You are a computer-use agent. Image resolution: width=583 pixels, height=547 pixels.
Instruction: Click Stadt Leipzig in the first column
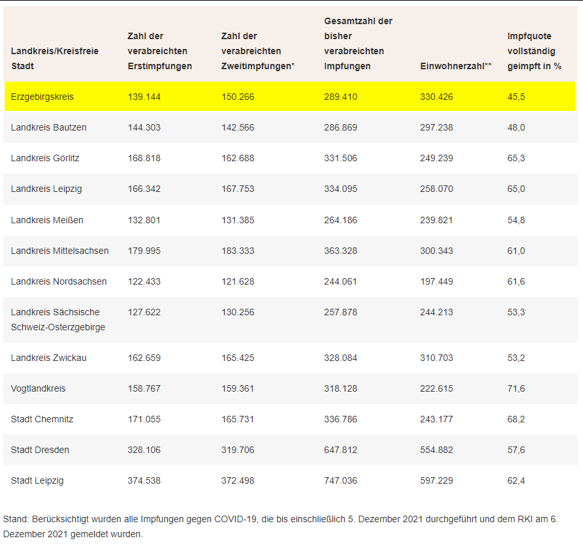(x=37, y=480)
